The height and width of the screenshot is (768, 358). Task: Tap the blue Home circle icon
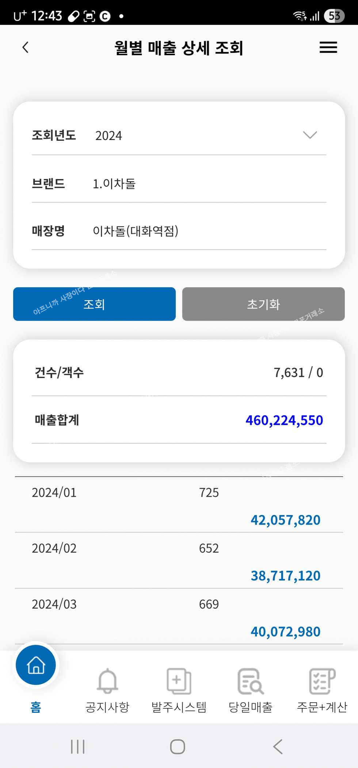click(x=36, y=665)
